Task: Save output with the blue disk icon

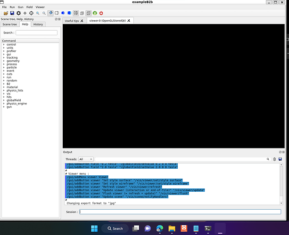Action: click(280, 159)
